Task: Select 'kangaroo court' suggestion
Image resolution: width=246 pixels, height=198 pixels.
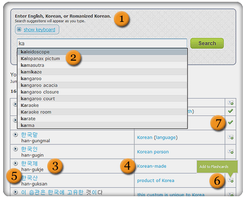Action: coord(102,99)
